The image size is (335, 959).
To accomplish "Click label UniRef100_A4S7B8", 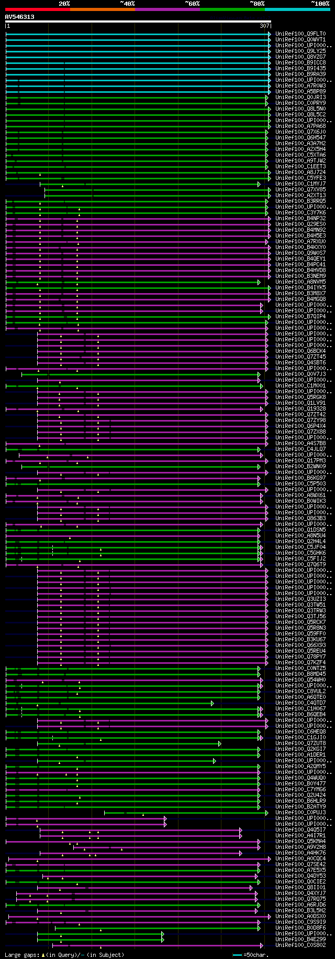I will coord(300,444).
